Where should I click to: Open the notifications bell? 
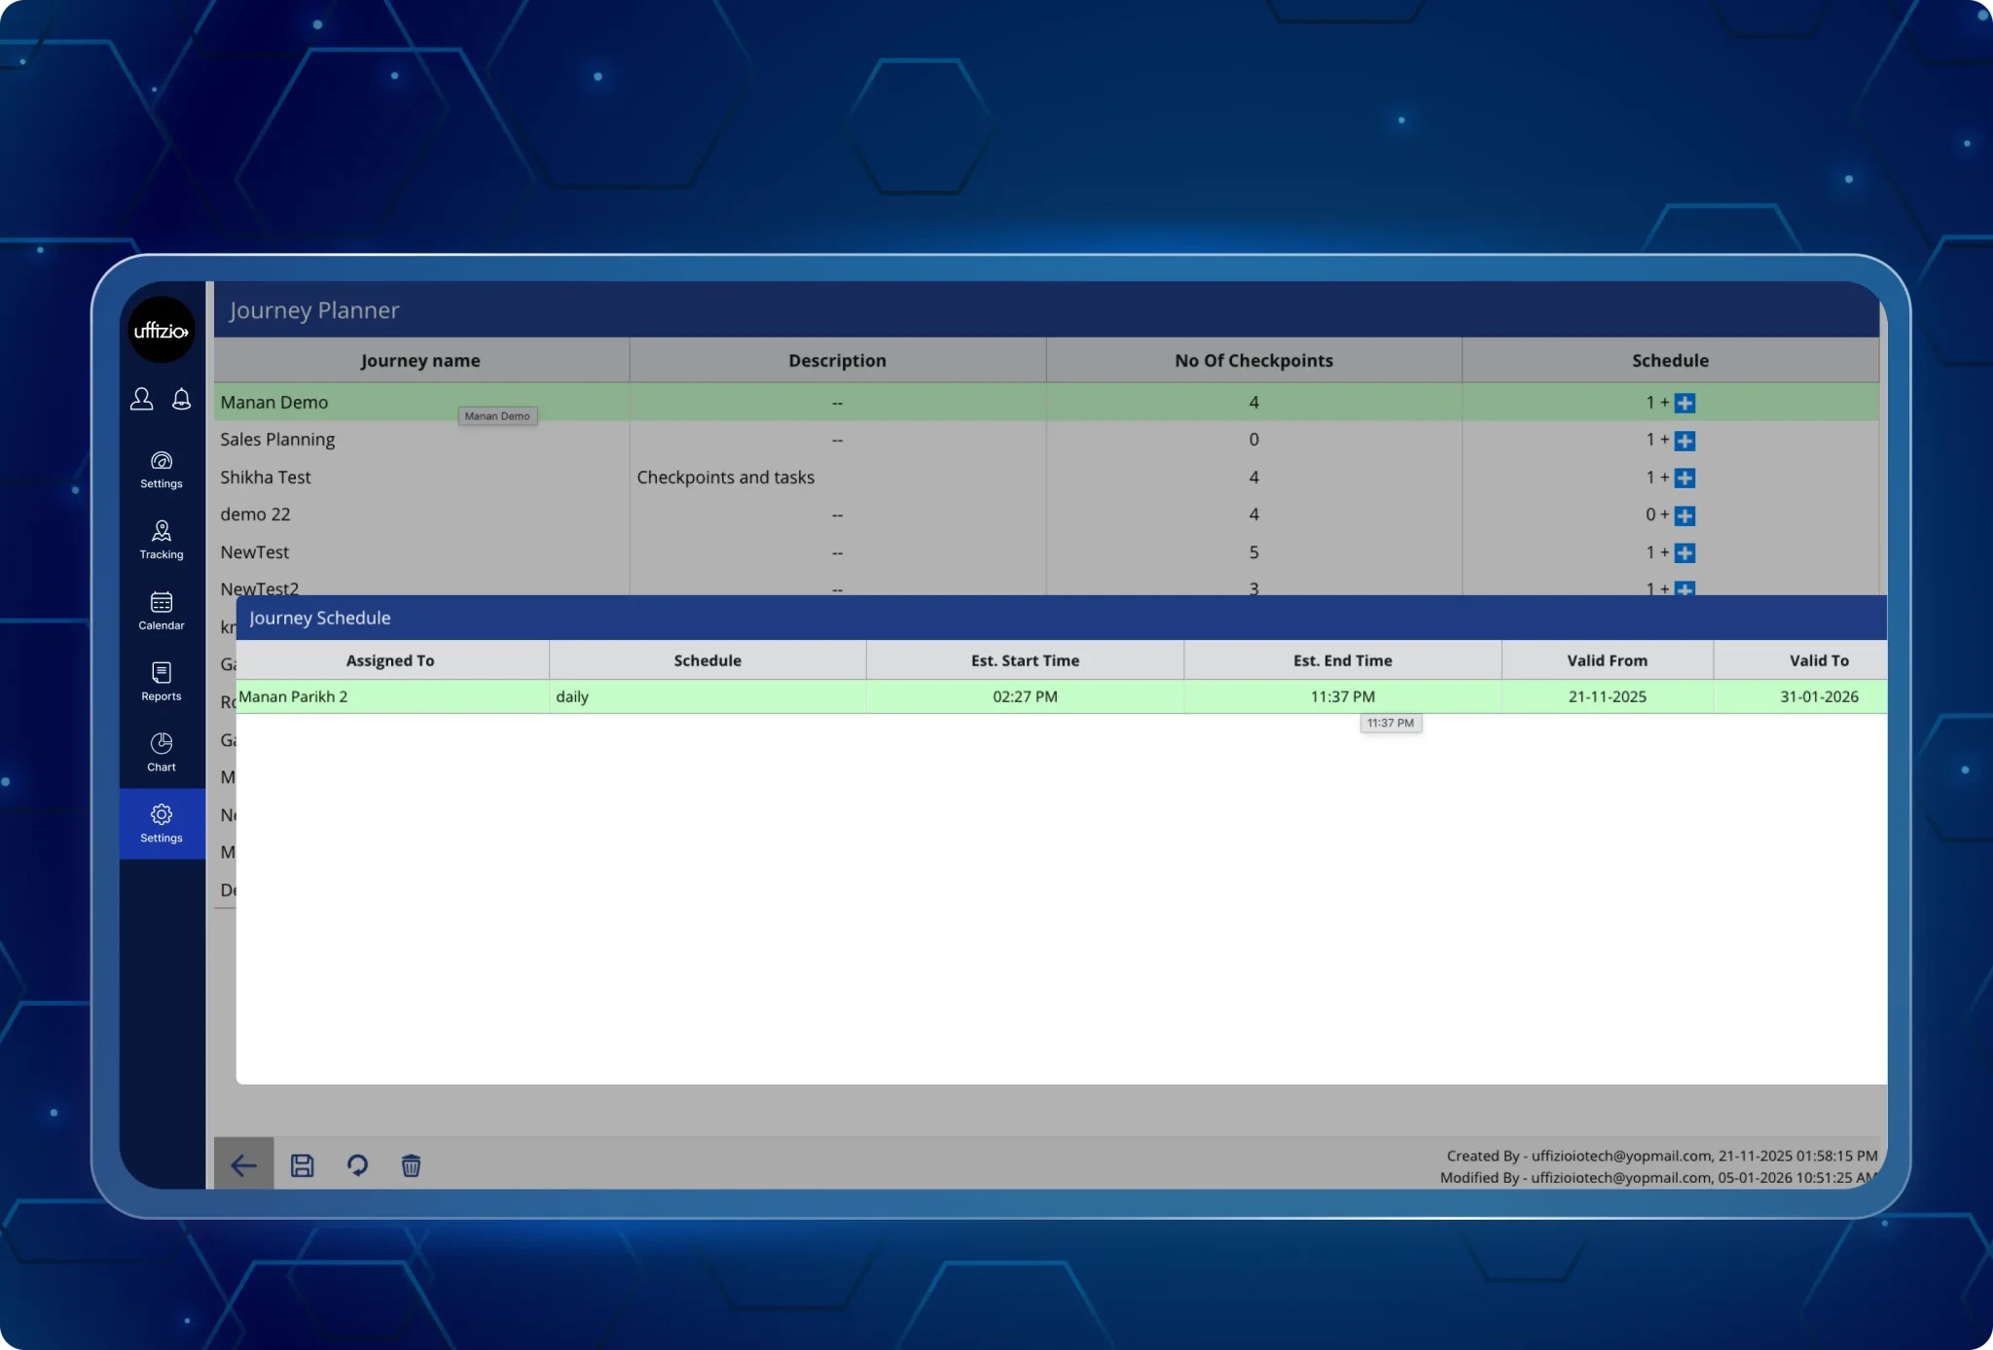click(x=182, y=399)
